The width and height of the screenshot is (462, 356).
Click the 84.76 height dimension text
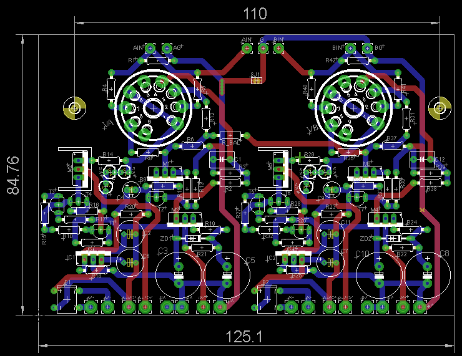pyautogui.click(x=13, y=176)
